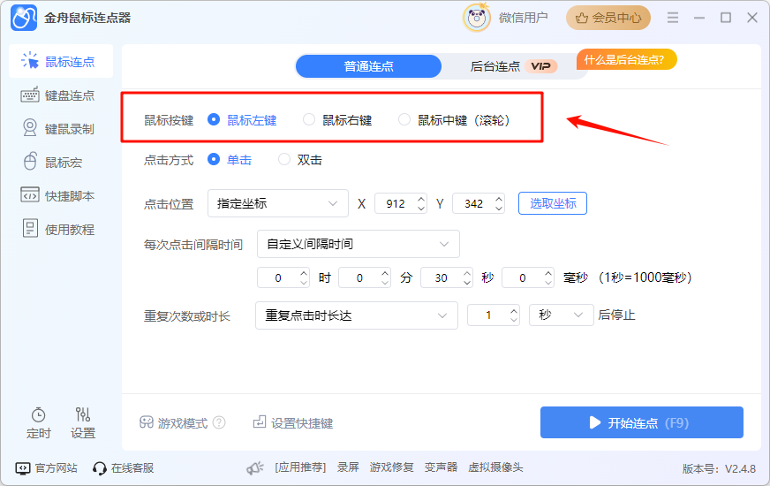This screenshot has height=486, width=770.
Task: Decrease X coordinate with down arrow
Action: point(421,209)
